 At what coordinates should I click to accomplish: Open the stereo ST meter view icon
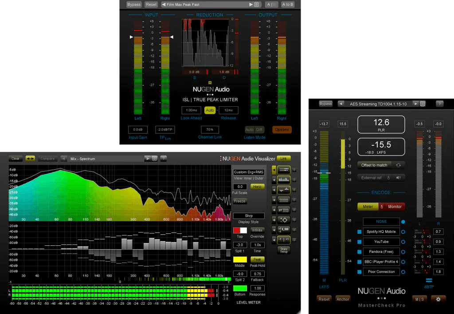coord(283,209)
